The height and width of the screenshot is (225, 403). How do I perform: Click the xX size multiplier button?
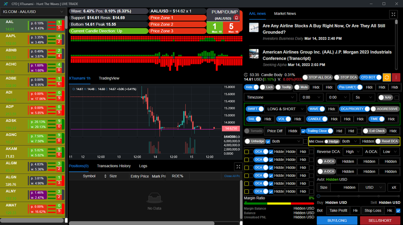[394, 187]
